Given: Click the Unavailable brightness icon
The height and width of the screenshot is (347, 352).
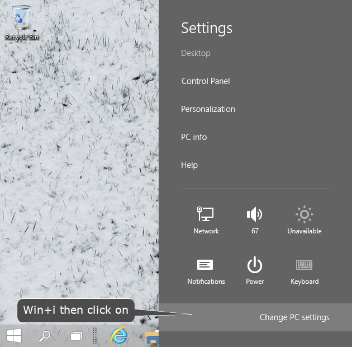Looking at the screenshot, I should click(304, 220).
